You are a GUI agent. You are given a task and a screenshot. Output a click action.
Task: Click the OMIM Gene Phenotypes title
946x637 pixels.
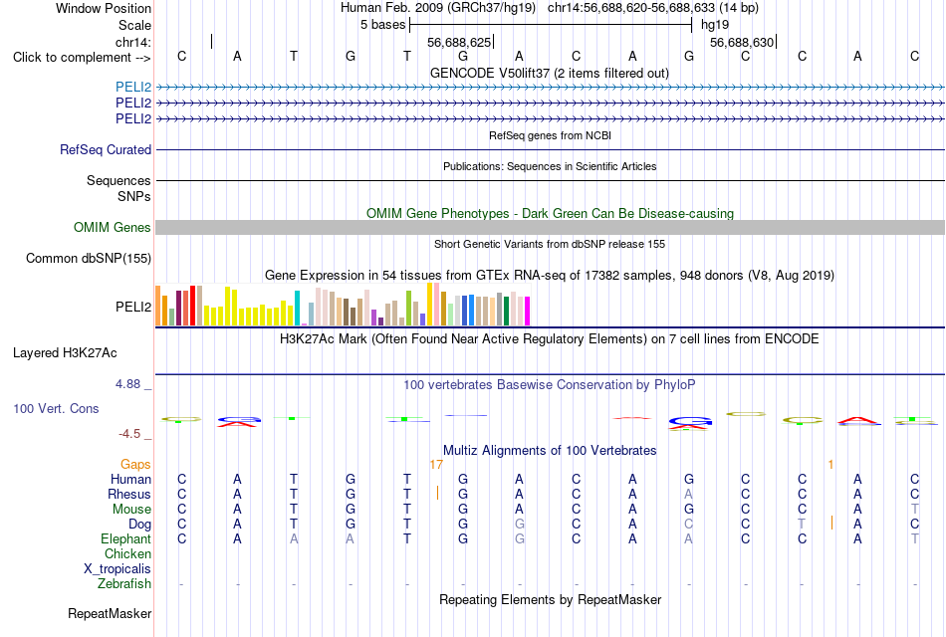coord(551,214)
